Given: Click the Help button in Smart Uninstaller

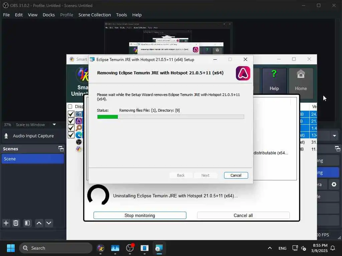Looking at the screenshot, I should click(274, 80).
